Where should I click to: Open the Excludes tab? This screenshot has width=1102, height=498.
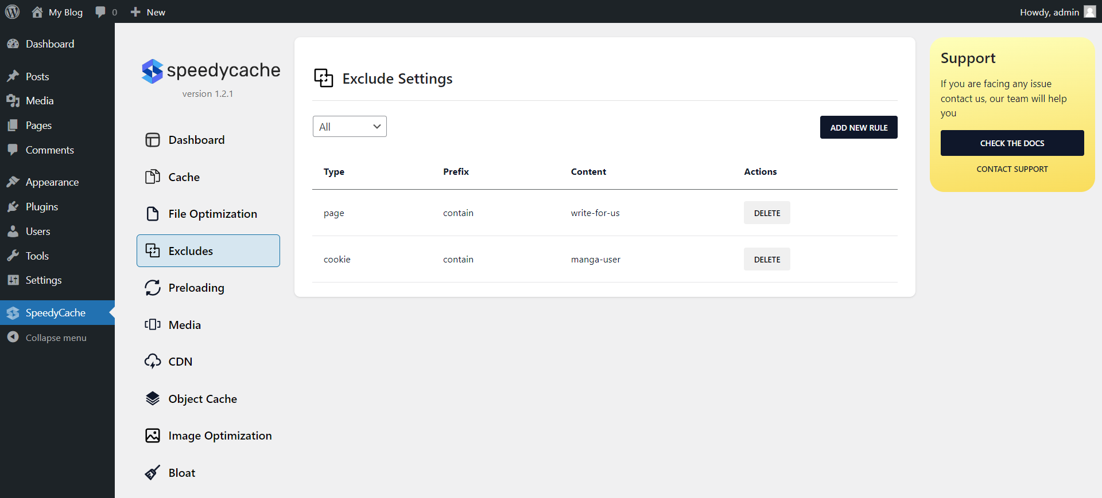coord(208,251)
